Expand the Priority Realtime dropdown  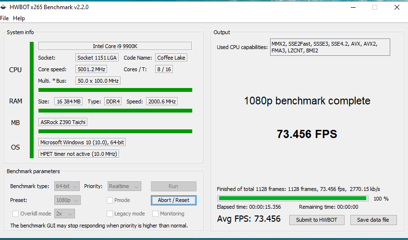click(124, 186)
